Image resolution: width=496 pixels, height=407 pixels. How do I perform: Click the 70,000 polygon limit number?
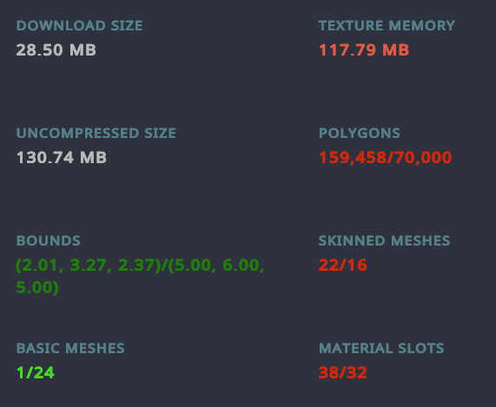point(423,158)
